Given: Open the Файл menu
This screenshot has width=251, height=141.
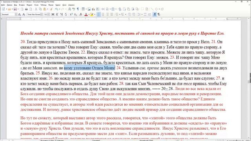Looking at the screenshot, I should (x=3, y=5).
